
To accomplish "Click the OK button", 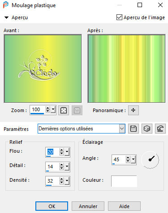I will tap(52, 206).
